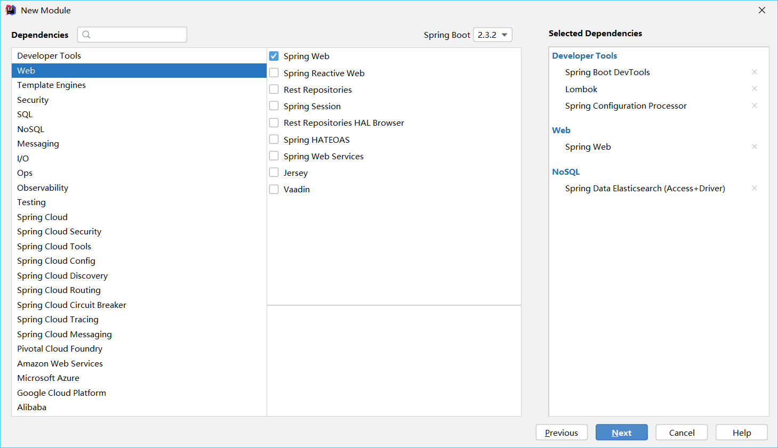Remove Spring Boot DevTools from selected dependencies
The image size is (778, 448).
755,72
